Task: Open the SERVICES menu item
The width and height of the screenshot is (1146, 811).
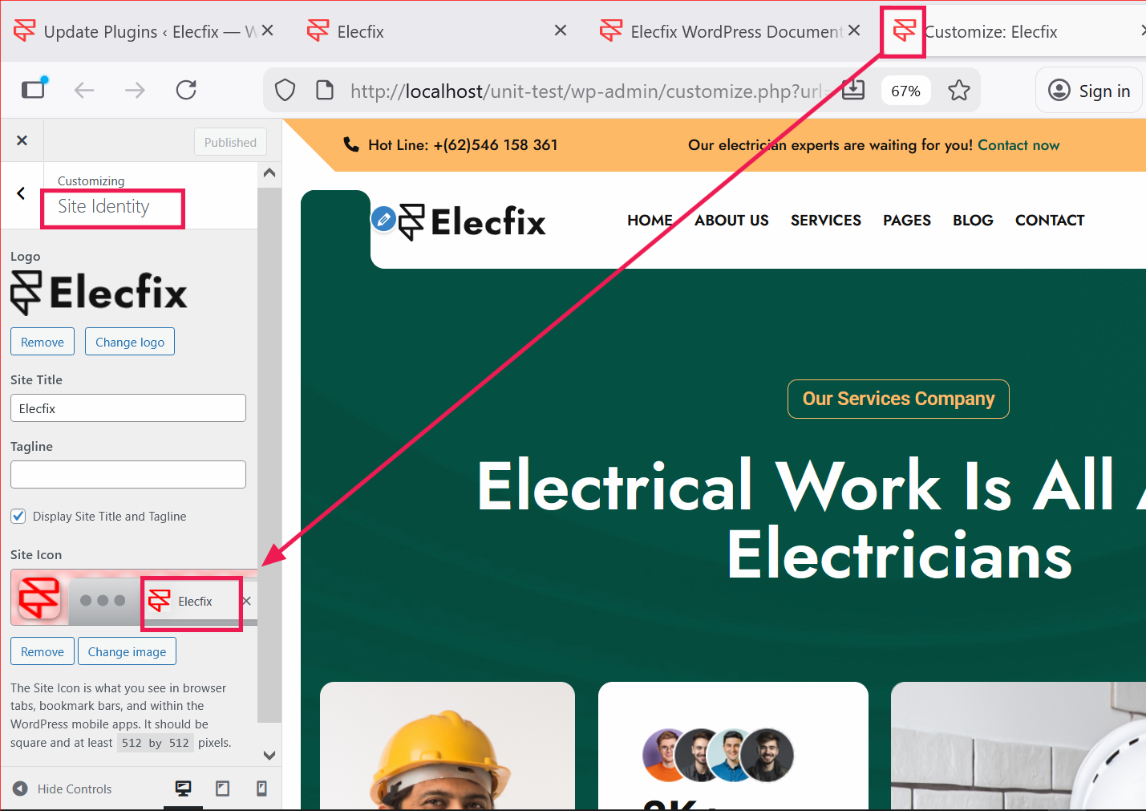Action: pos(826,220)
